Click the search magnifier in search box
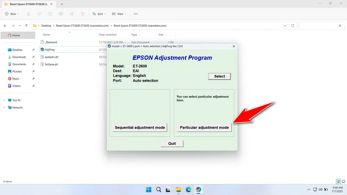Viewport: 347px width, 195px height. (x=340, y=26)
